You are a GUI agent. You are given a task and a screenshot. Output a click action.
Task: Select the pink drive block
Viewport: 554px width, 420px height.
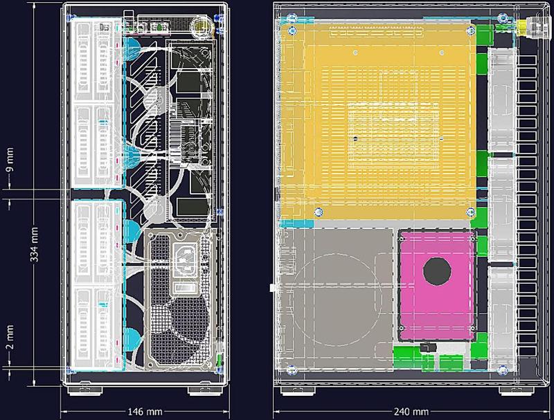pos(437,286)
